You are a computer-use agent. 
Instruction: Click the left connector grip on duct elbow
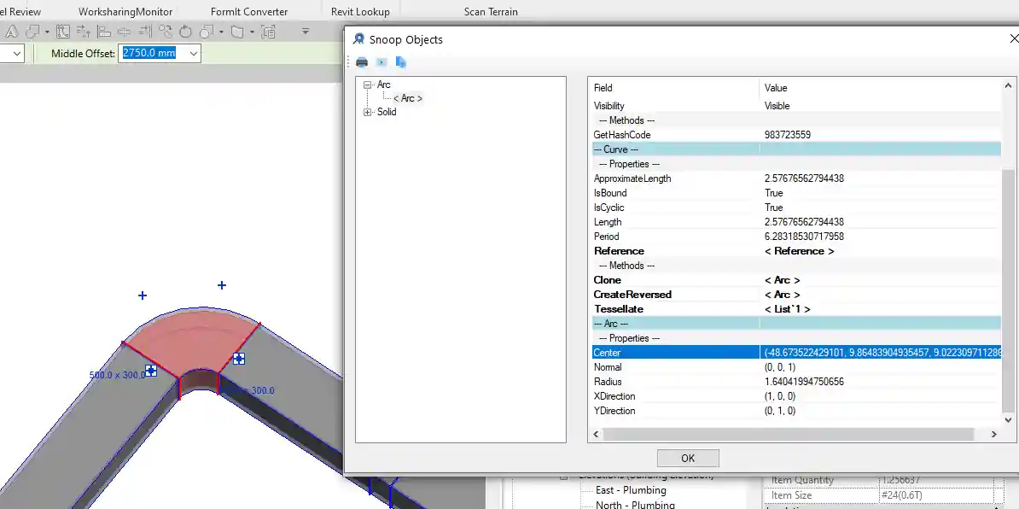pyautogui.click(x=150, y=370)
